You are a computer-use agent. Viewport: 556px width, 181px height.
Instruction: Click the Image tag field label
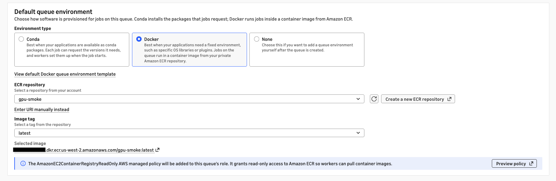(x=24, y=119)
